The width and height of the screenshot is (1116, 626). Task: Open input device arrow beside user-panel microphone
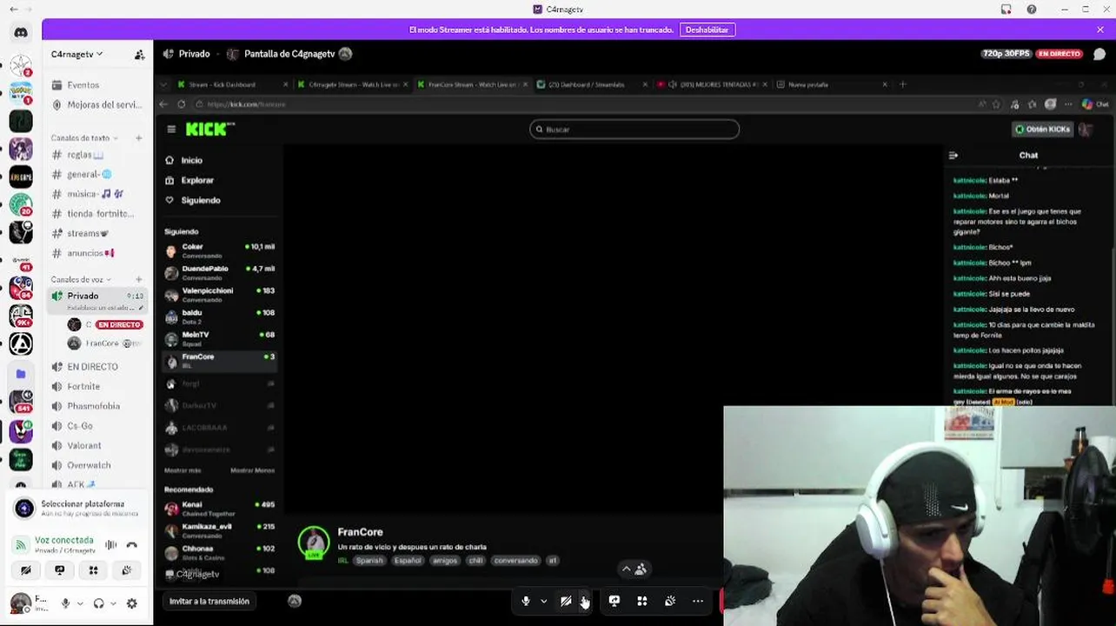click(x=80, y=603)
